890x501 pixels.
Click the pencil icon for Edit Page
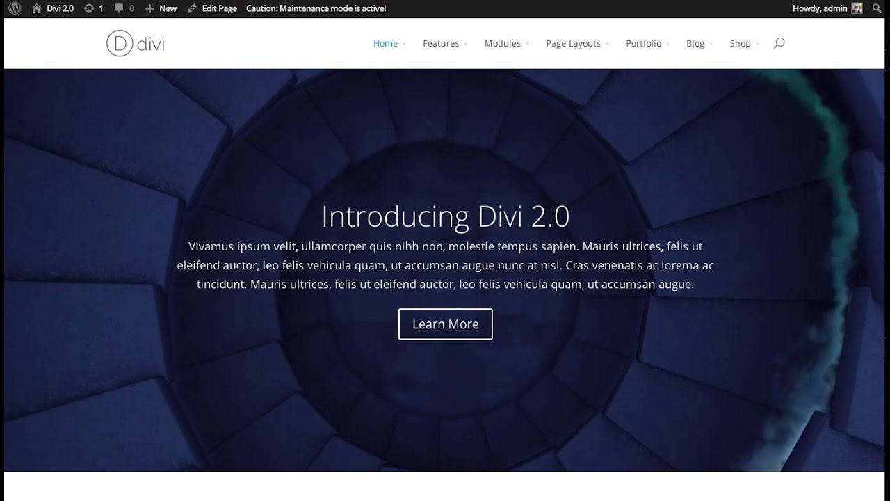pyautogui.click(x=193, y=8)
